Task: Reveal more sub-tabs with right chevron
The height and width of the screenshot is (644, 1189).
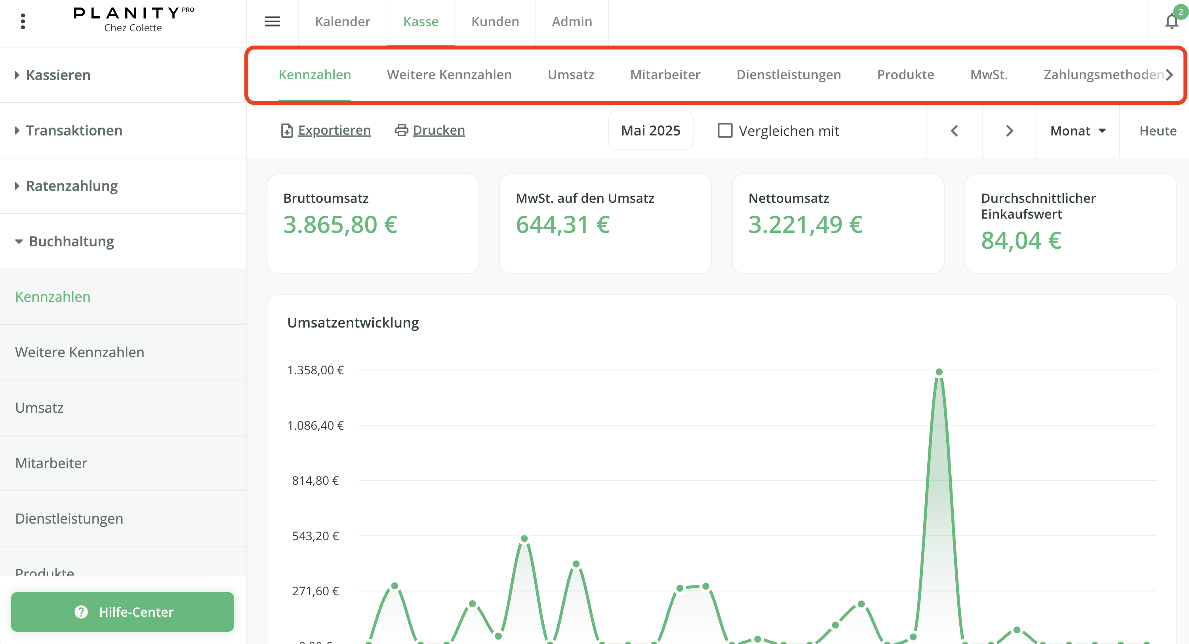Action: click(x=1169, y=75)
